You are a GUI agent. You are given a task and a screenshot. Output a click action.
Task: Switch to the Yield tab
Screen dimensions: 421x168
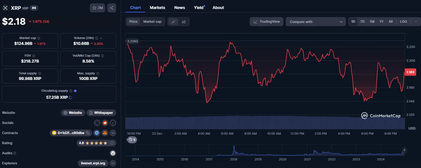tap(199, 8)
